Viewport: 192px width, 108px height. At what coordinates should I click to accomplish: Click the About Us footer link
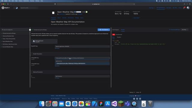[64, 99]
